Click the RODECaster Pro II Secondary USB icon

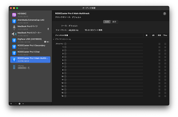(x=14, y=47)
